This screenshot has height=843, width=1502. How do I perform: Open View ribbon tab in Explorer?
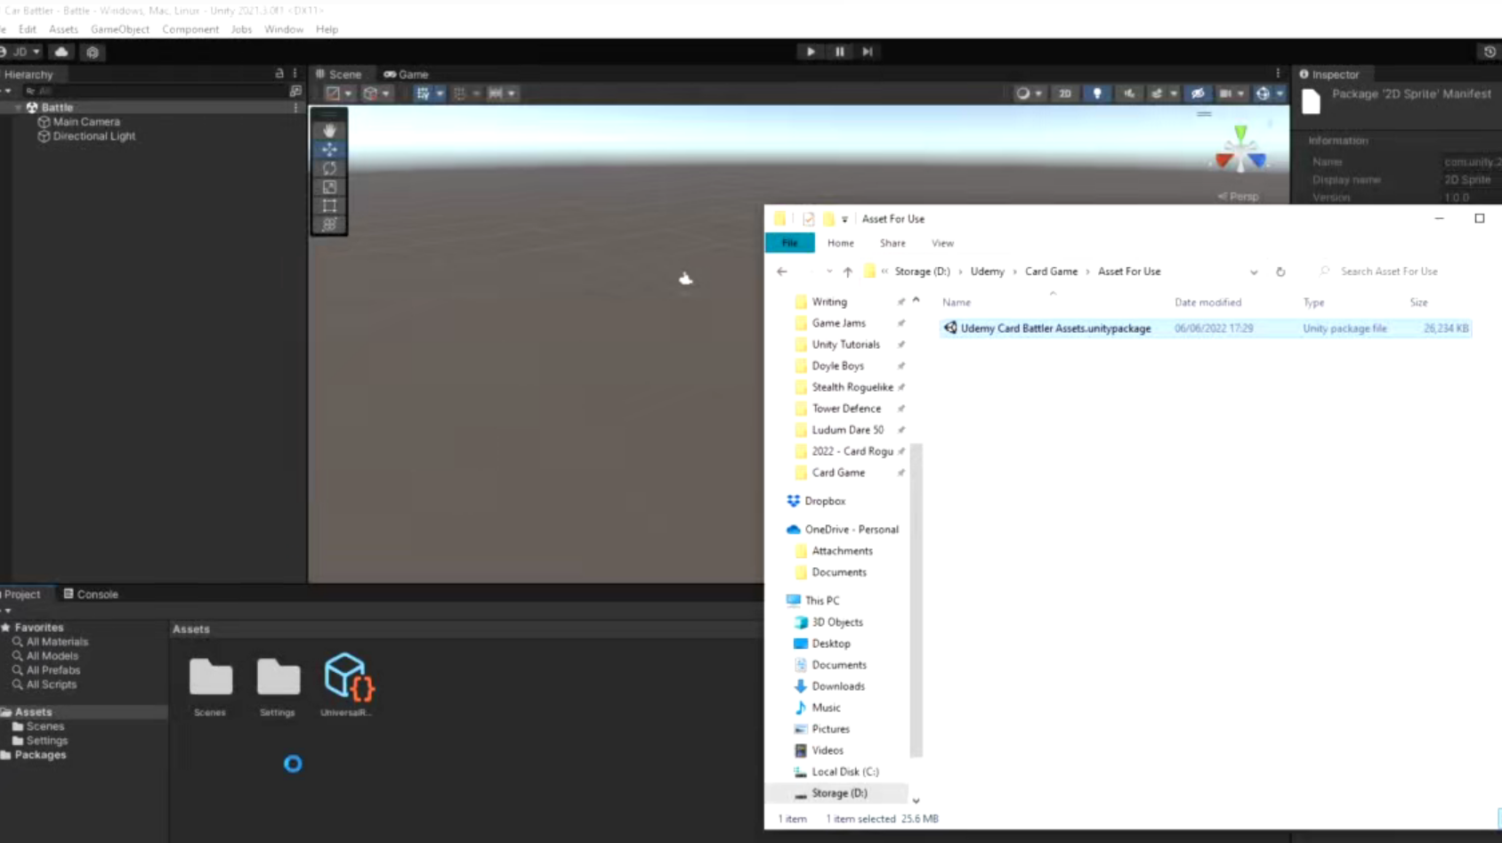pos(942,243)
